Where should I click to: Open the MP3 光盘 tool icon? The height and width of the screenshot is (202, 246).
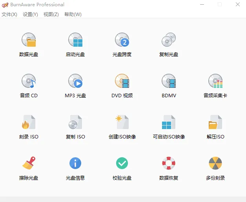(x=75, y=81)
